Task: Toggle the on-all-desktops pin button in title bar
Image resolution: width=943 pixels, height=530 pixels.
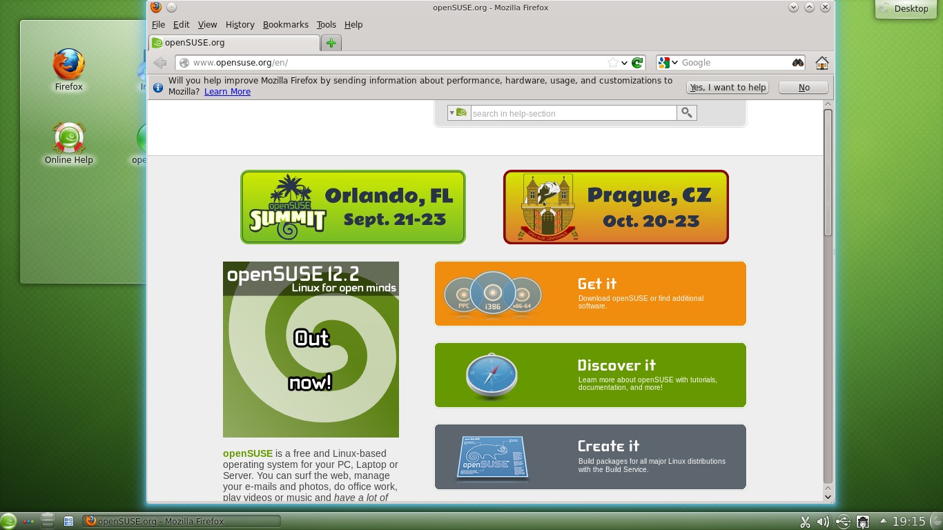Action: point(171,8)
